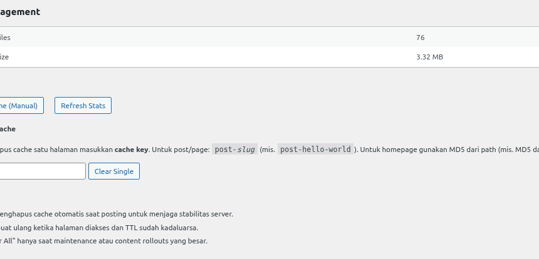Click the post-hello-world code example

316,150
